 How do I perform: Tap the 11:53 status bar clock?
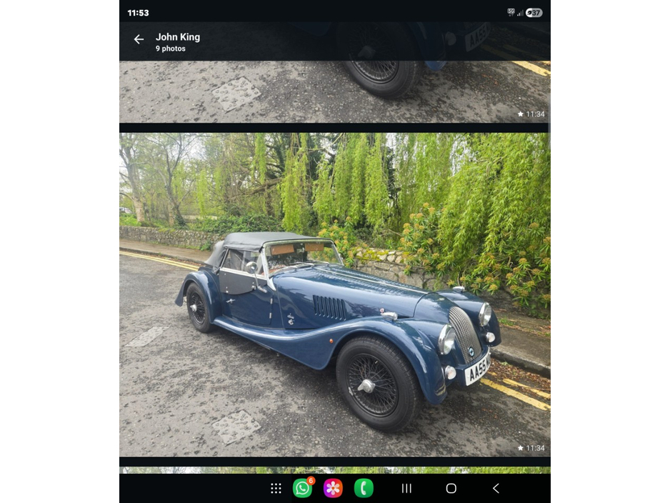[138, 13]
